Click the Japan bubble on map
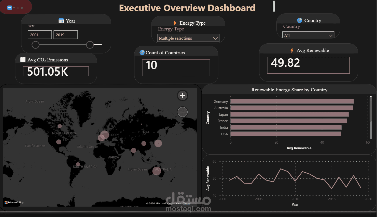The height and width of the screenshot is (217, 377). click(x=158, y=143)
